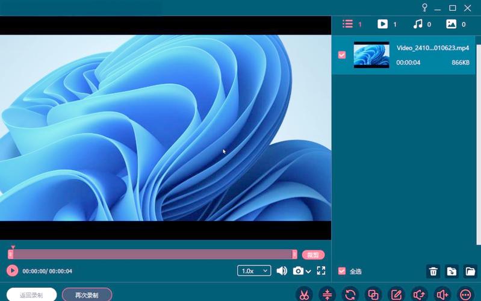Click the speaker plus volume boost tool
This screenshot has width=481, height=301.
point(442,294)
